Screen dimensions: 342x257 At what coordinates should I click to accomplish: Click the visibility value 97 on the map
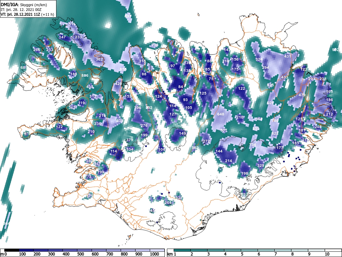click(173, 66)
